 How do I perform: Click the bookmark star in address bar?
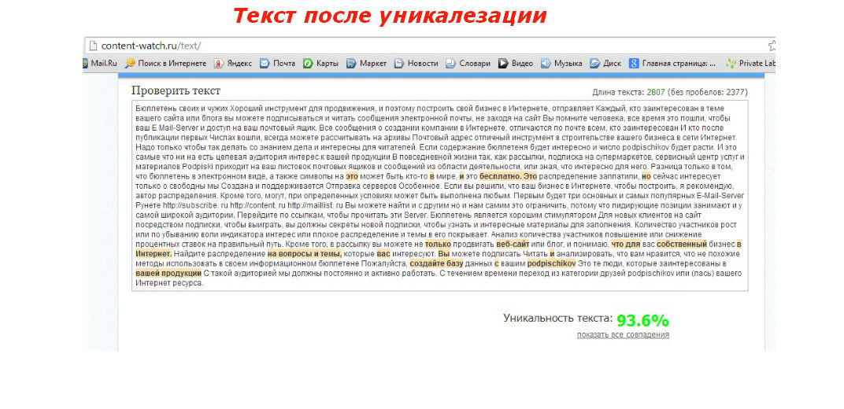[772, 45]
